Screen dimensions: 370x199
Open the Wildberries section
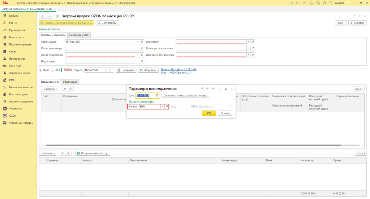point(15,109)
